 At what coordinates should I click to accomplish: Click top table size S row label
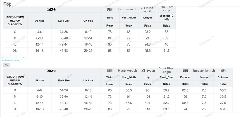(x=15, y=32)
